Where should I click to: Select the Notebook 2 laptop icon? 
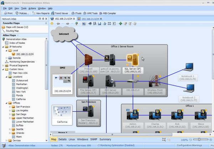(189, 88)
